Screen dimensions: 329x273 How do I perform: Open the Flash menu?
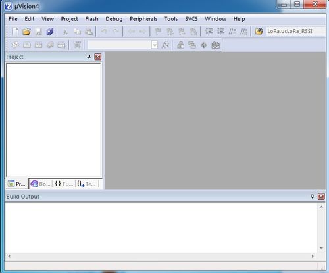(91, 19)
